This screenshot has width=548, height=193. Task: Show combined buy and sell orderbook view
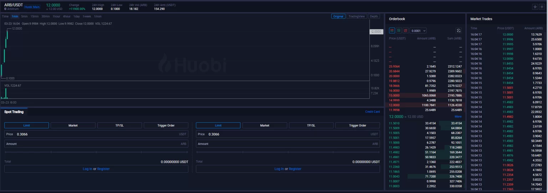pyautogui.click(x=392, y=31)
